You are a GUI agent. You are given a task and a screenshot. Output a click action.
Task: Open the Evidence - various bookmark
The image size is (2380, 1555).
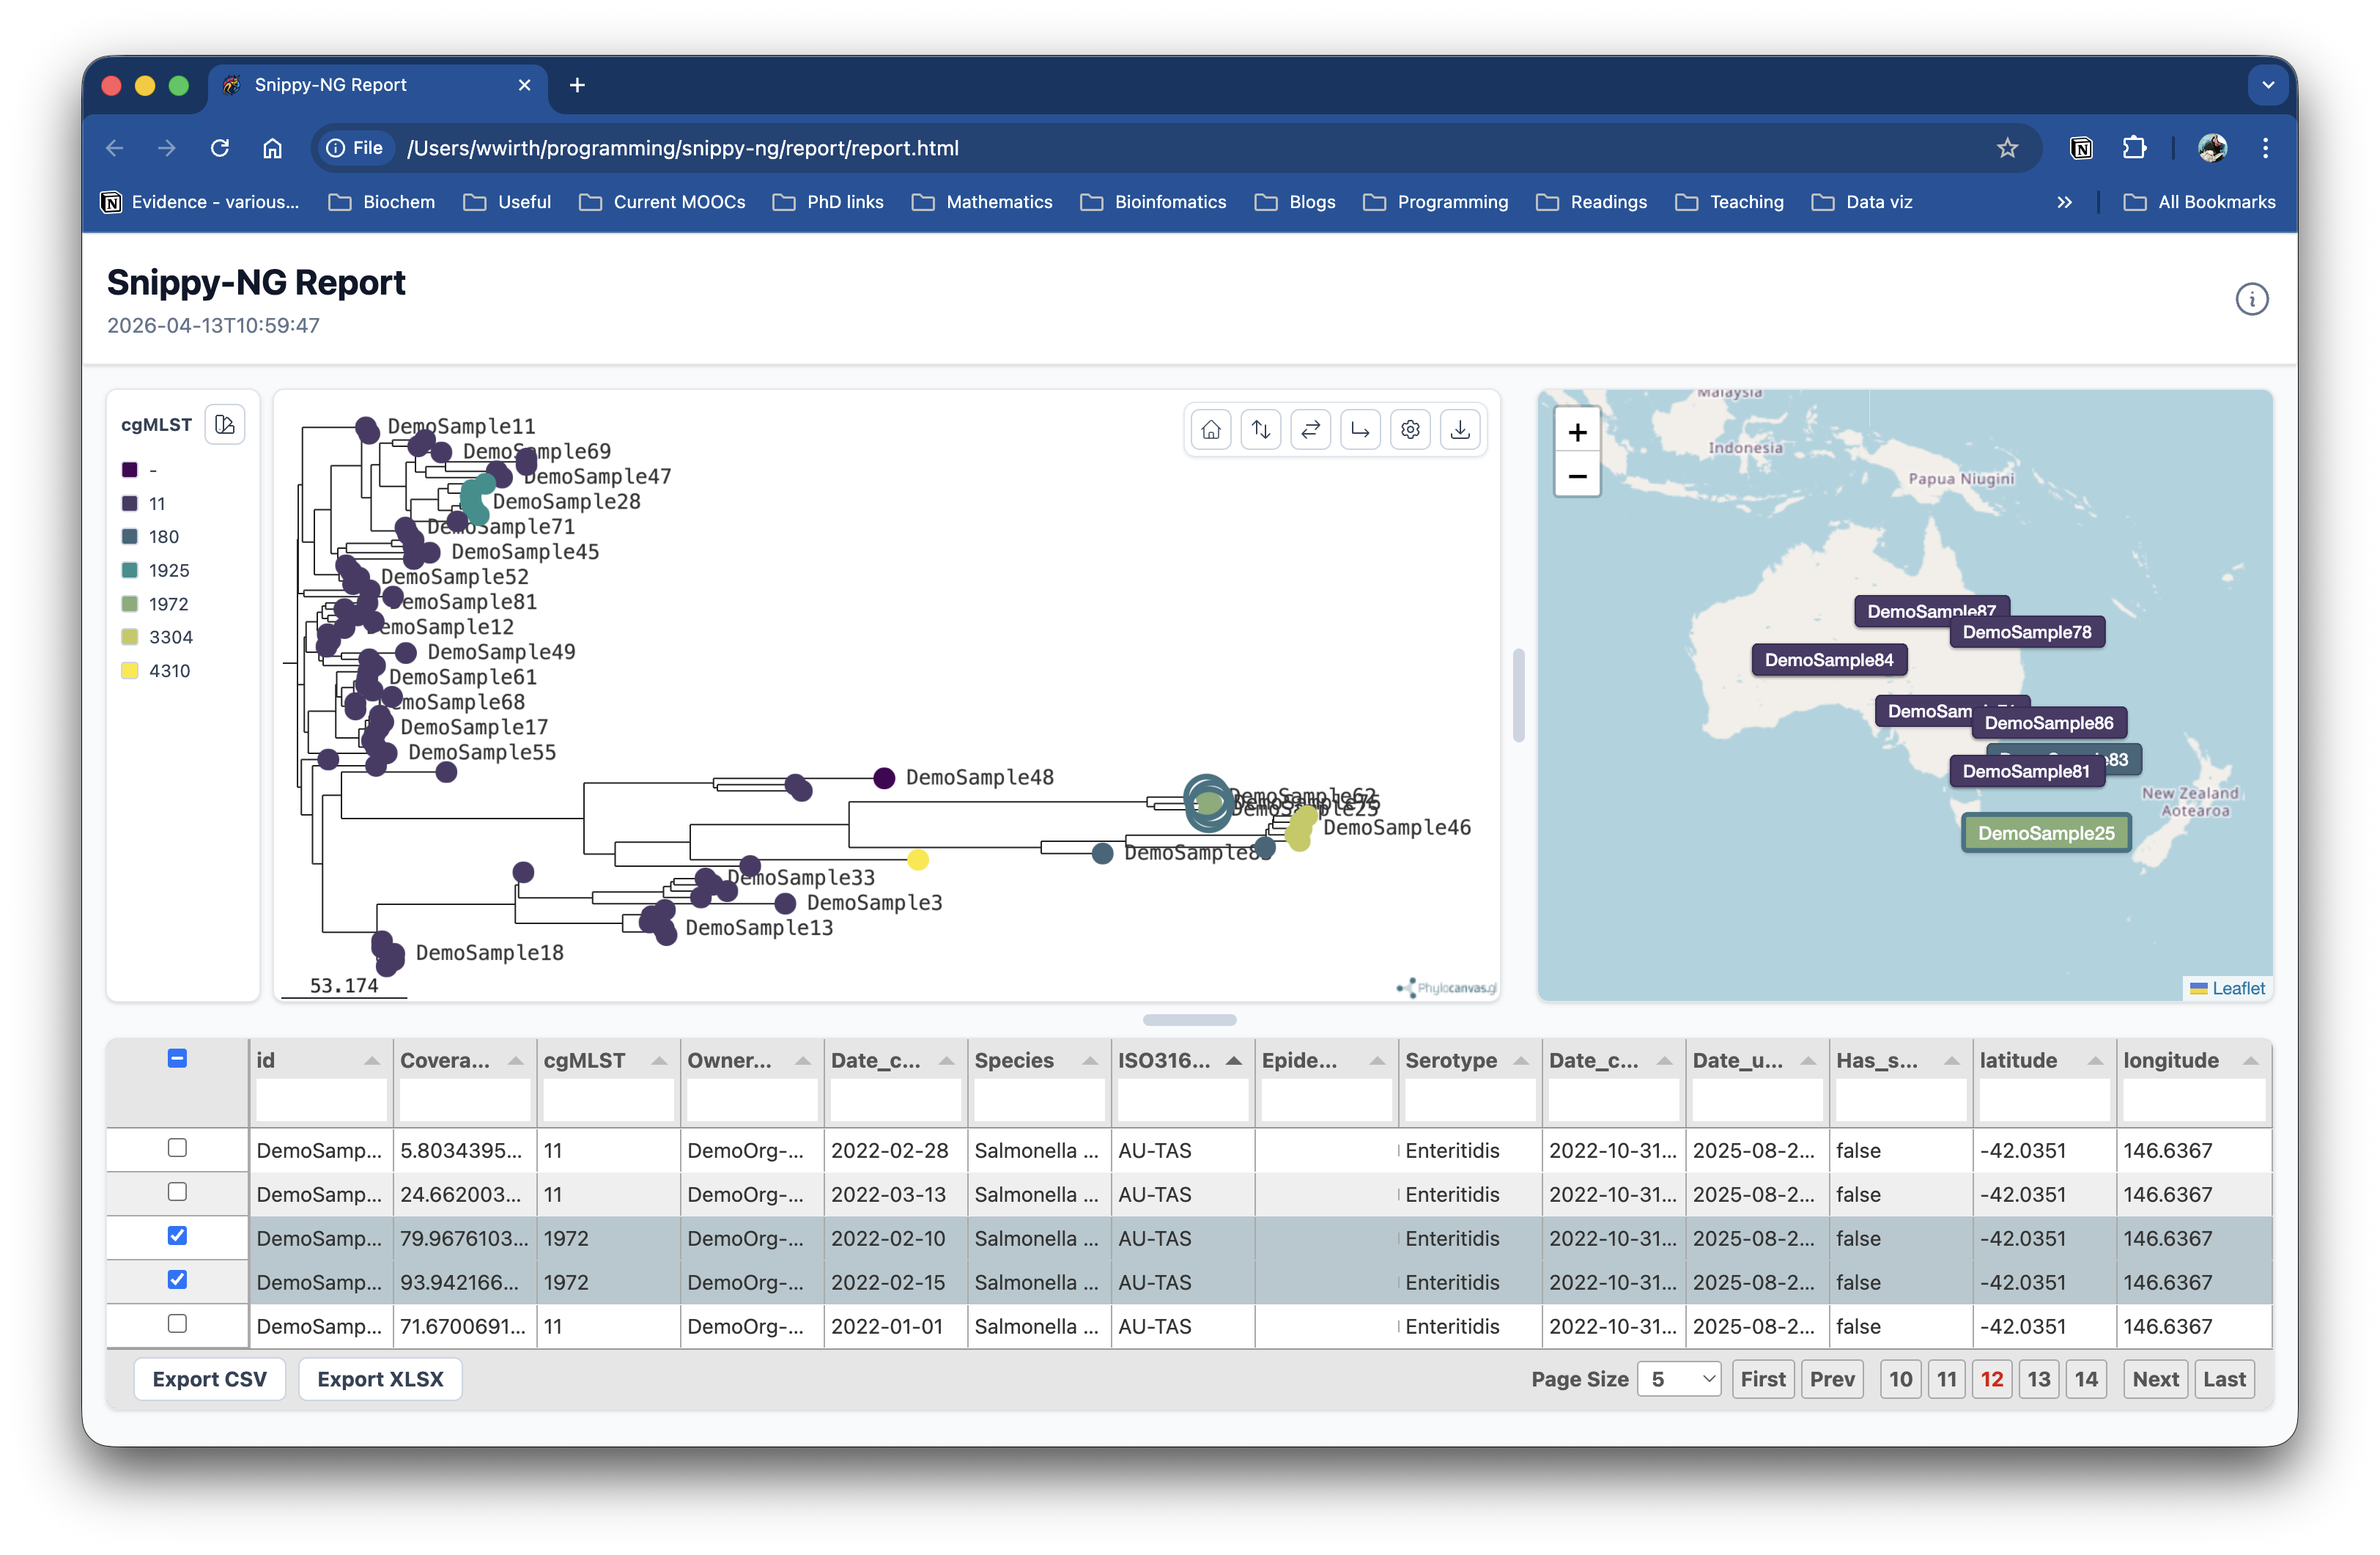coord(200,202)
